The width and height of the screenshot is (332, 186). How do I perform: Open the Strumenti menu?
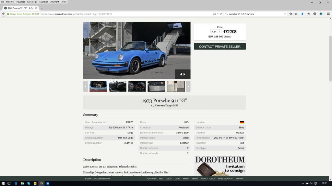tap(55, 2)
